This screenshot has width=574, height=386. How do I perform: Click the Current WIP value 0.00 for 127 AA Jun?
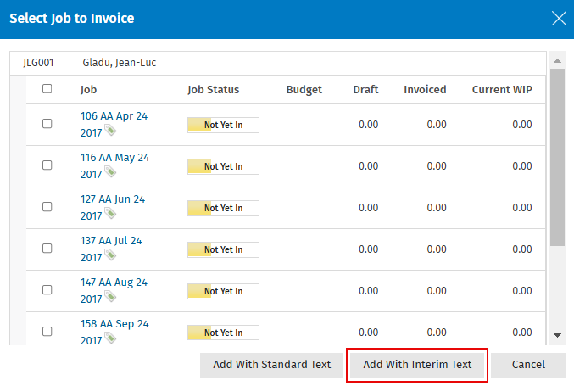pos(522,208)
